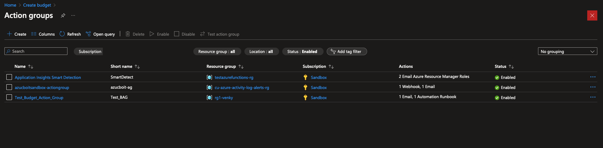Expand the No grouping dropdown
The image size is (603, 148).
point(567,51)
